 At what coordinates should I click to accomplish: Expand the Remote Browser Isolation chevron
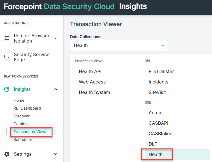click(56, 38)
